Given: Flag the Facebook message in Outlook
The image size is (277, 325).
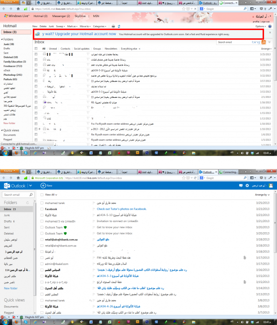Looking at the screenshot, I should [x=94, y=209].
